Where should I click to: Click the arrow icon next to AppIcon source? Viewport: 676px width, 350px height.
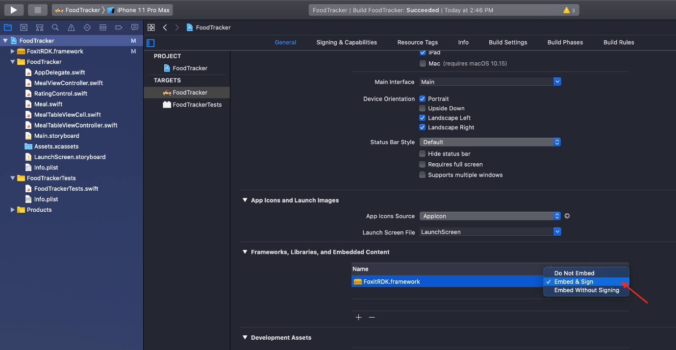point(567,216)
